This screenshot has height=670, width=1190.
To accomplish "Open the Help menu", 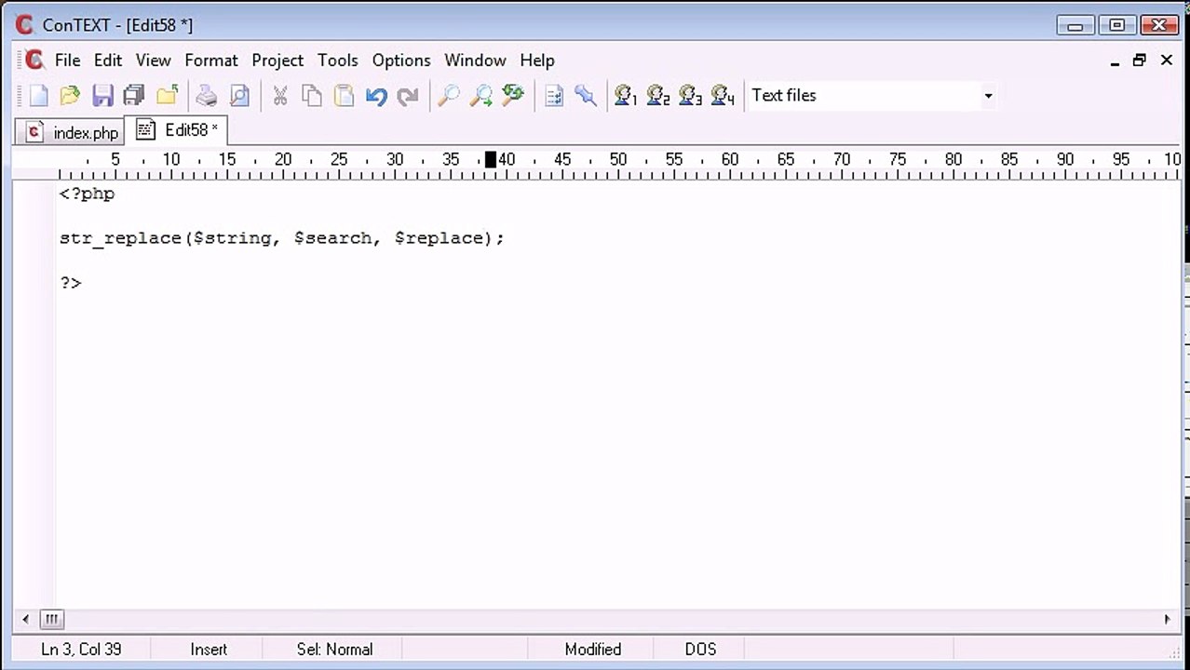I will pyautogui.click(x=537, y=60).
